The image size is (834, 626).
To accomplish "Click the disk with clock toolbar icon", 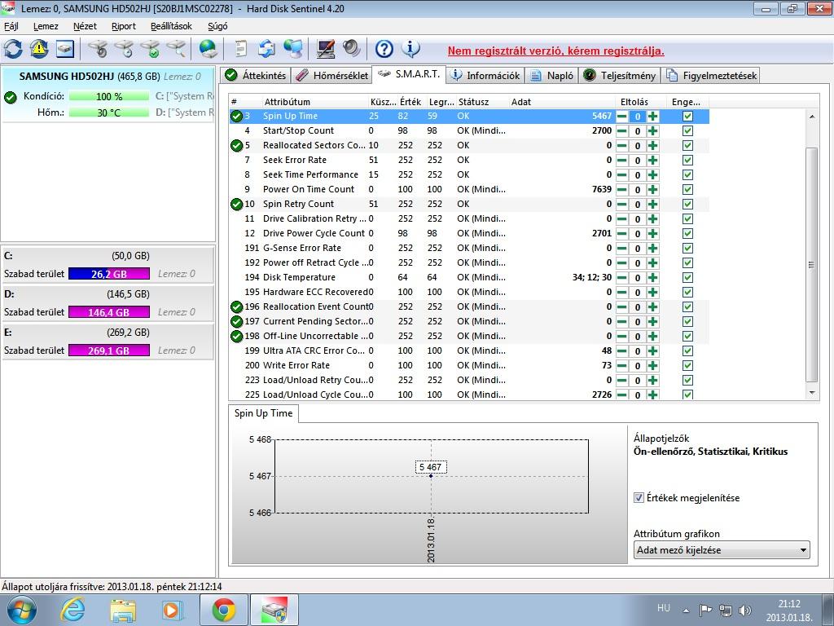I will [x=124, y=49].
